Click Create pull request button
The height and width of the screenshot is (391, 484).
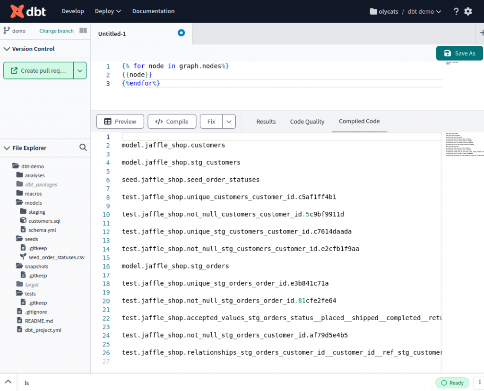click(x=39, y=71)
